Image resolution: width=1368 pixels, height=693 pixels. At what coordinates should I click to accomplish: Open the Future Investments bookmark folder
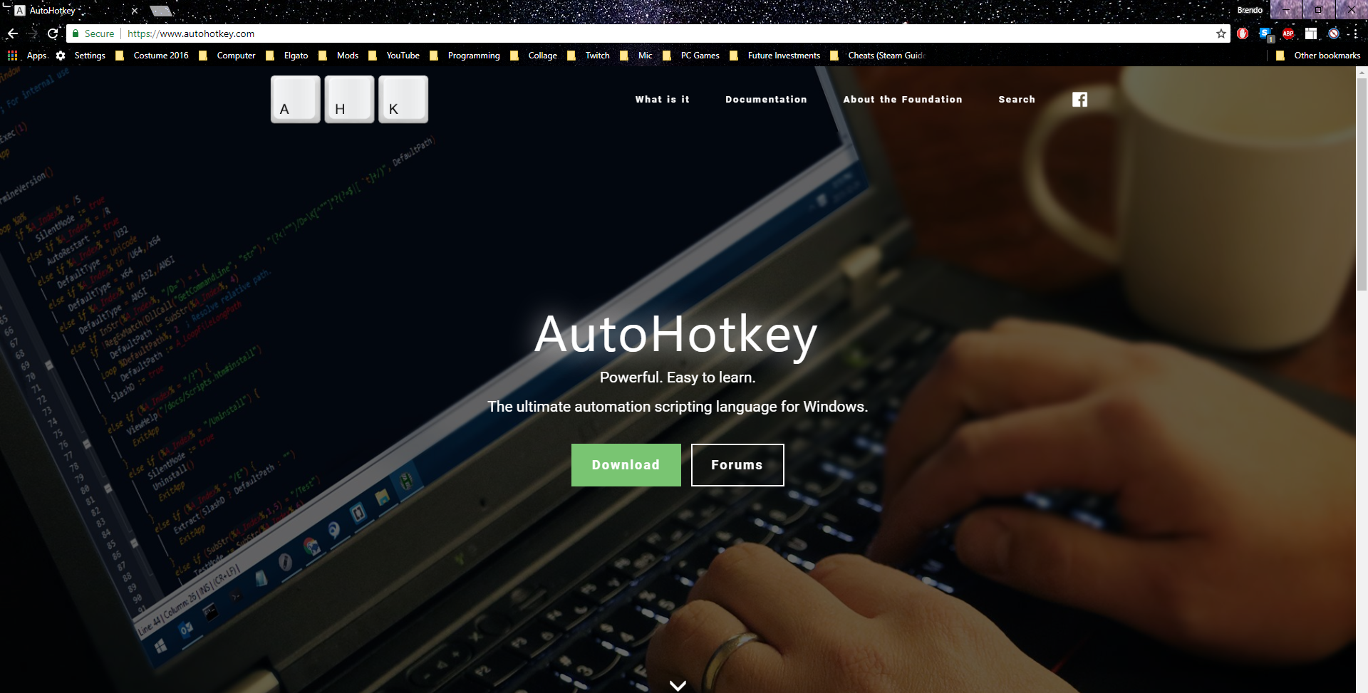(x=774, y=56)
